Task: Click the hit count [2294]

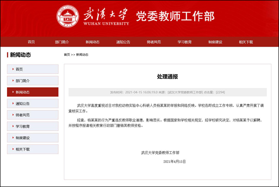Action: pos(220,92)
